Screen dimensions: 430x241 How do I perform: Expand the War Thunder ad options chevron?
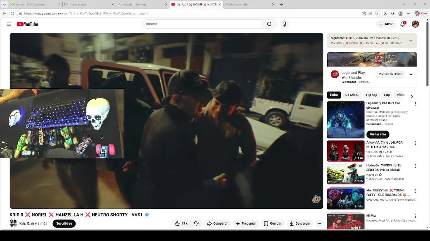pyautogui.click(x=411, y=74)
